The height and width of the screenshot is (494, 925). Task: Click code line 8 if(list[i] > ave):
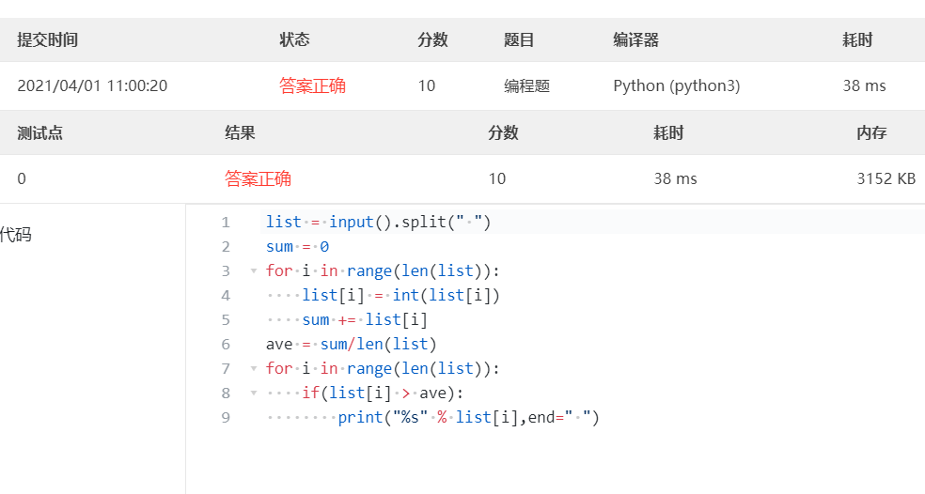tap(383, 394)
